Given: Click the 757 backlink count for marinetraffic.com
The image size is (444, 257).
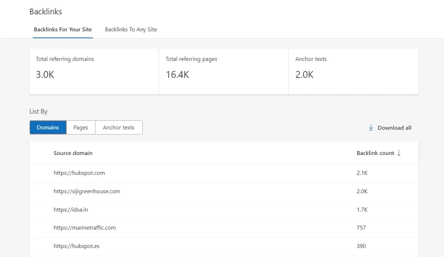Looking at the screenshot, I should point(361,227).
